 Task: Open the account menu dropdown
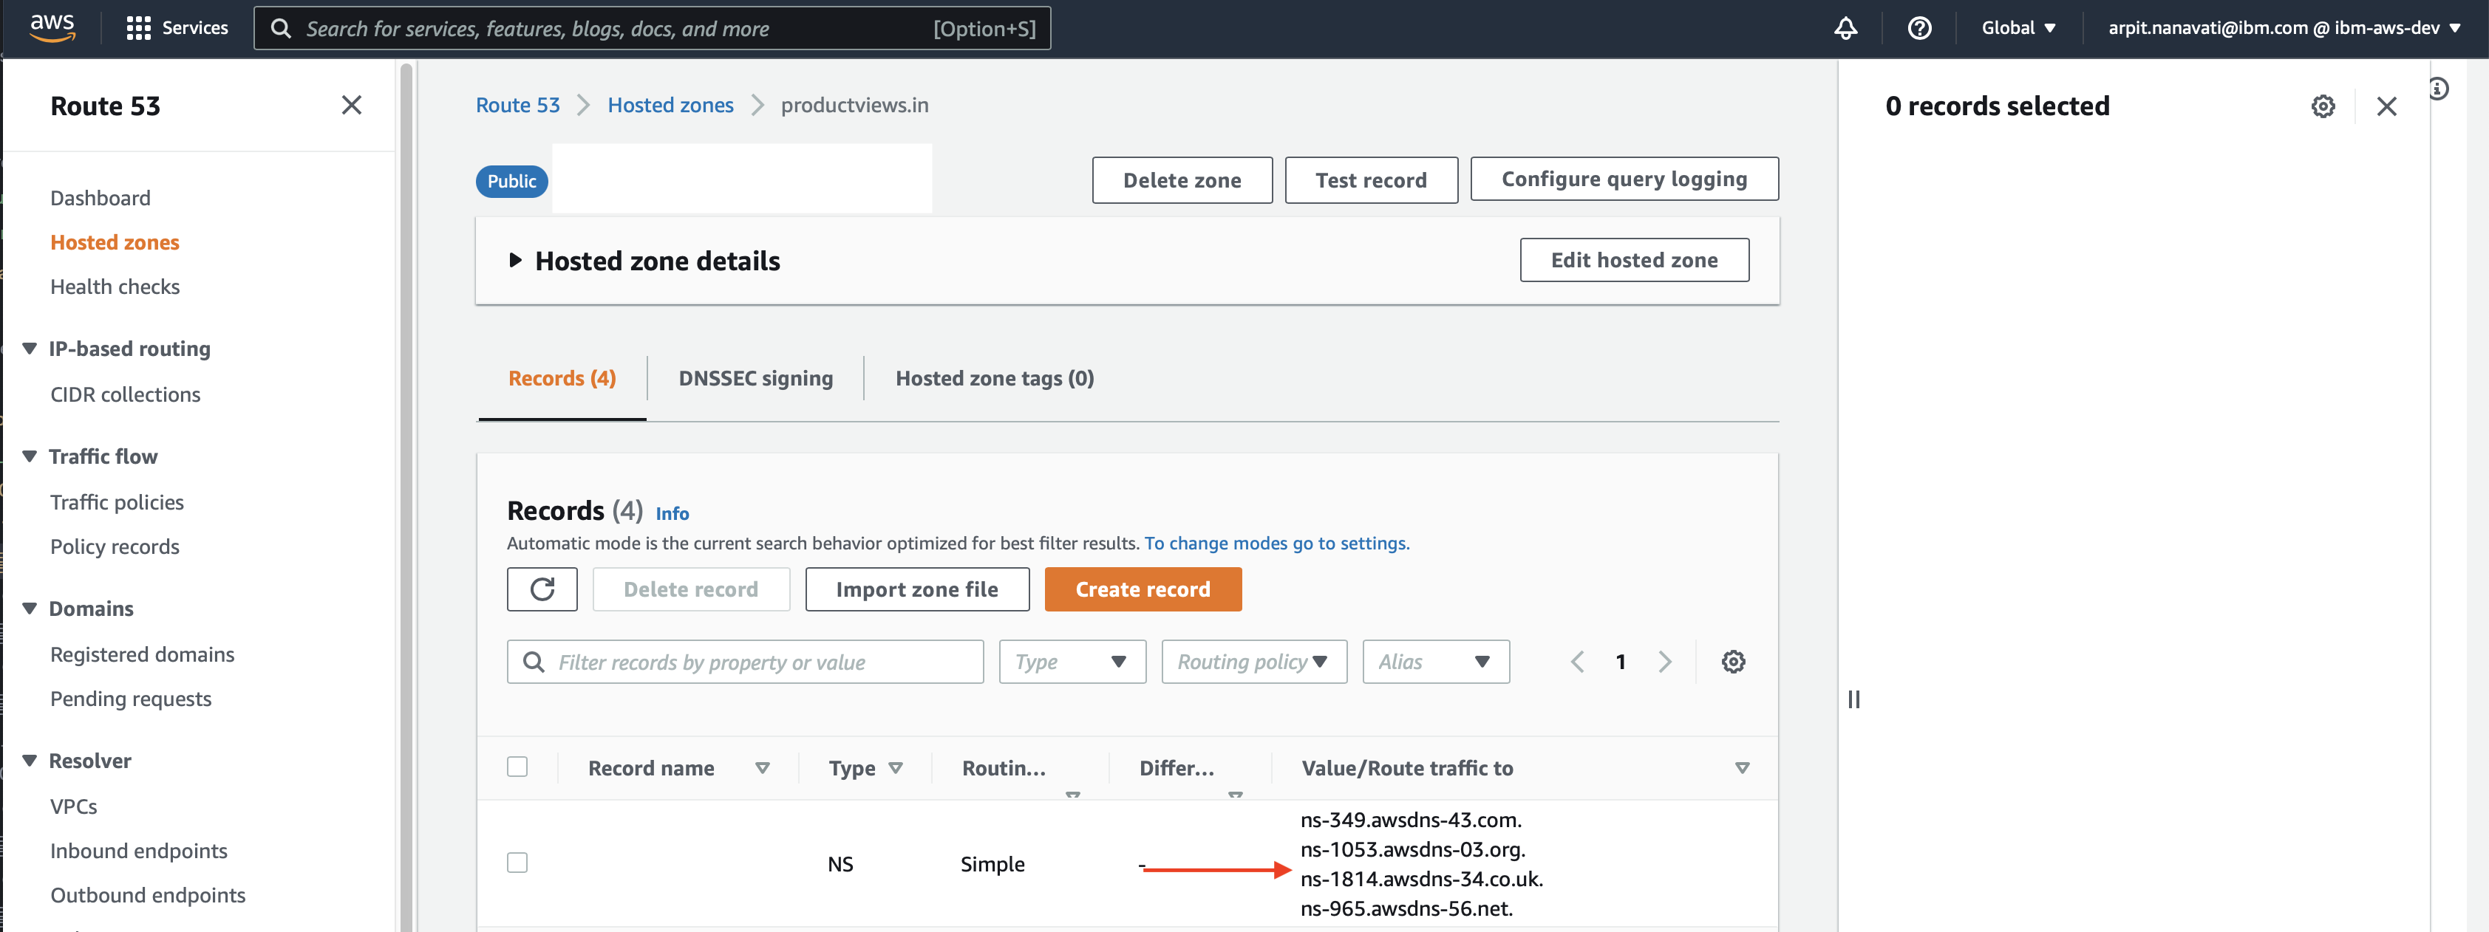pos(2284,28)
